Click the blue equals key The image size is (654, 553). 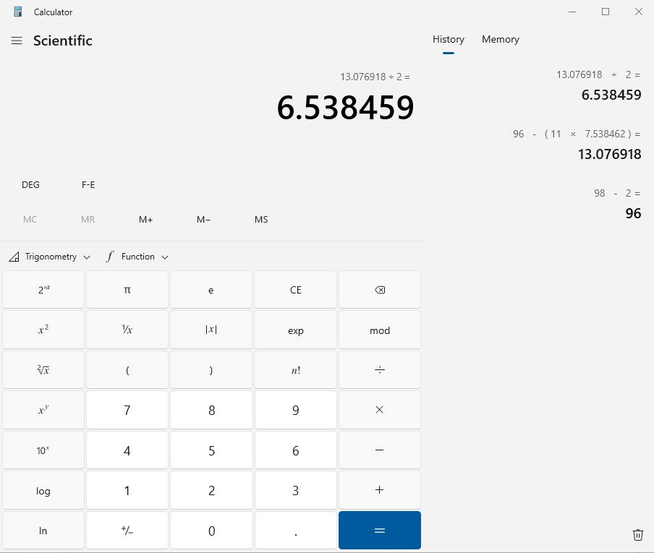tap(380, 530)
